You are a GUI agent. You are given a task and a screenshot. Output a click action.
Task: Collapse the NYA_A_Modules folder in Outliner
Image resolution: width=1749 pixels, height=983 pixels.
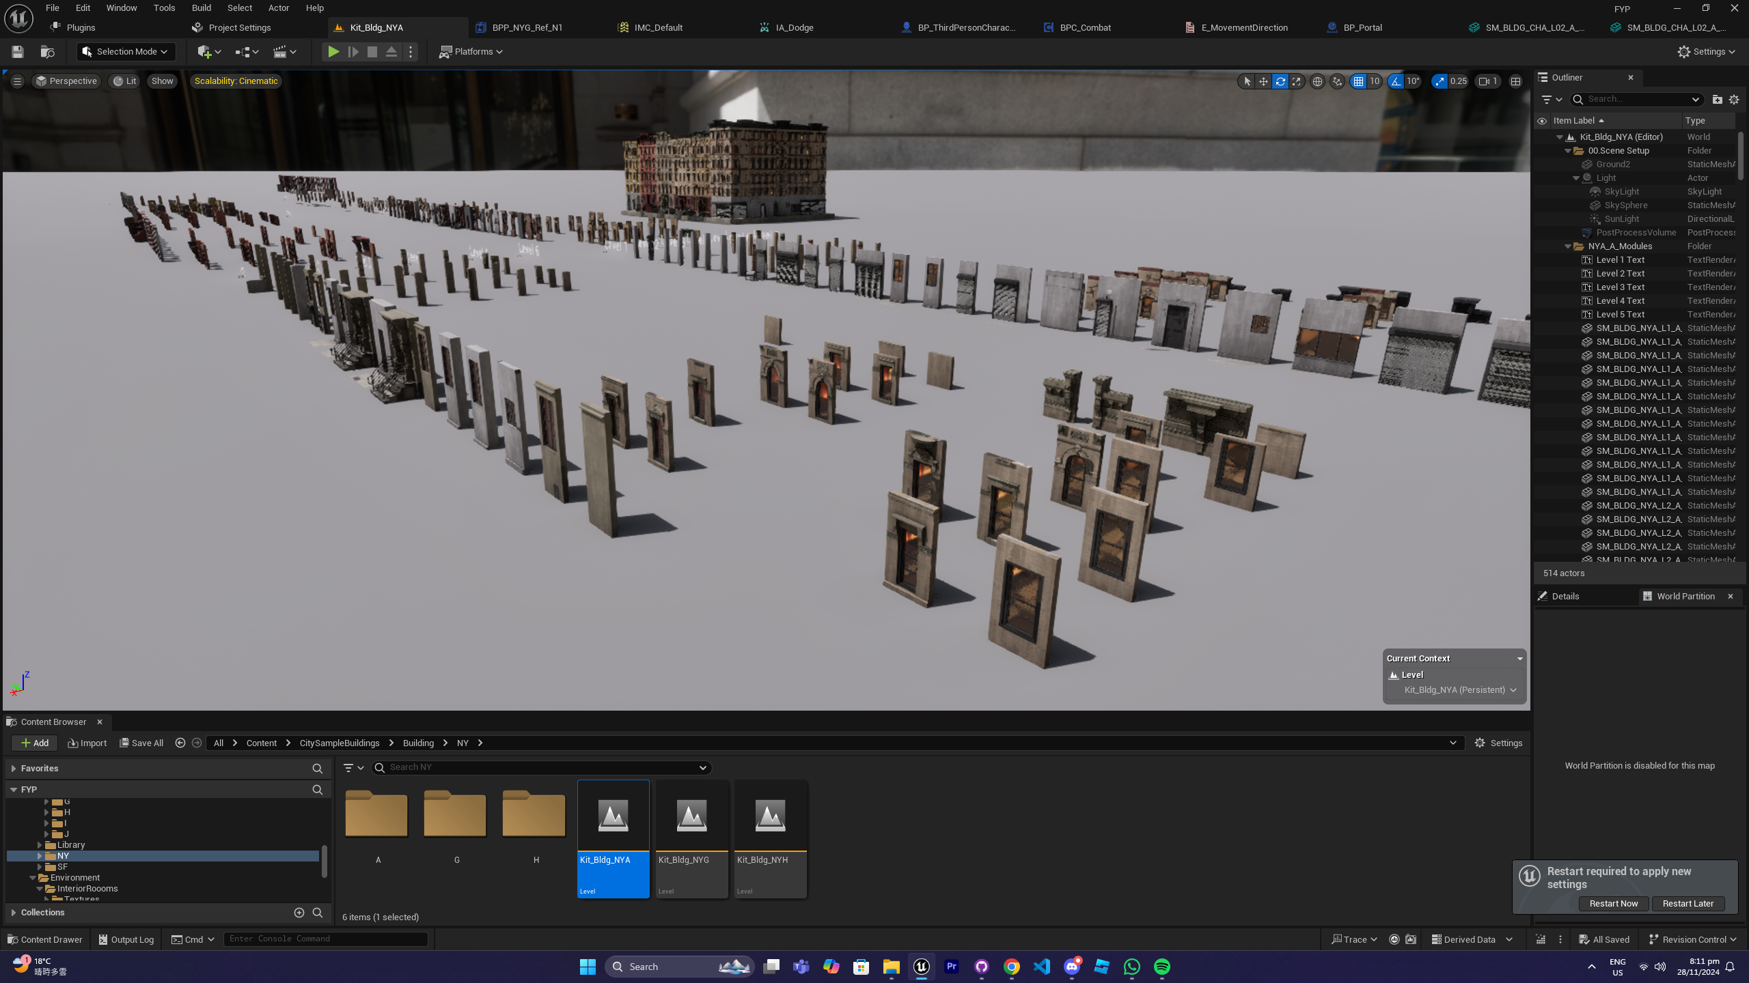point(1568,246)
